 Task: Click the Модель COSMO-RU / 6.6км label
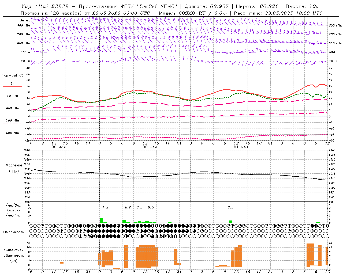pyautogui.click(x=193, y=13)
